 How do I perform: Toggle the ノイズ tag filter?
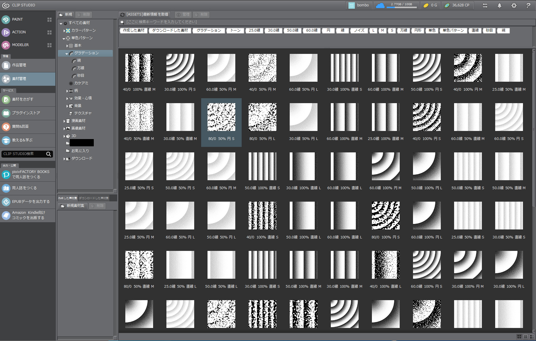point(359,30)
